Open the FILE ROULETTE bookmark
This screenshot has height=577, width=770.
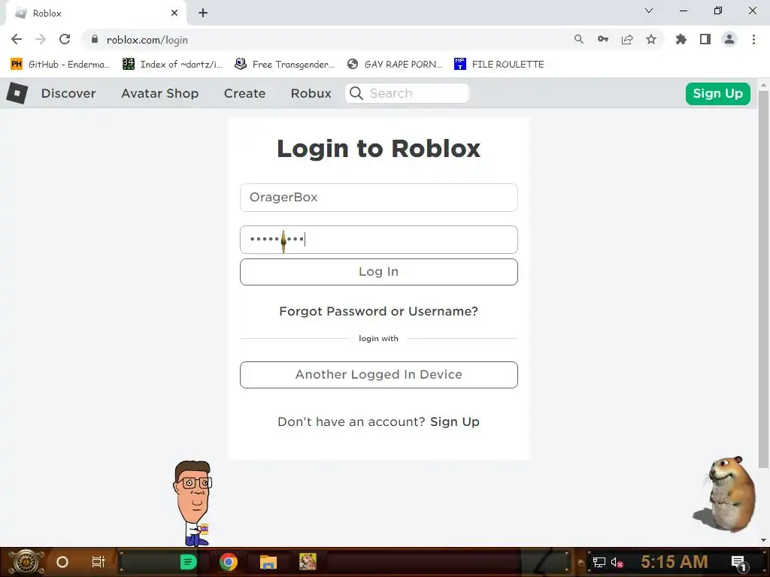499,65
